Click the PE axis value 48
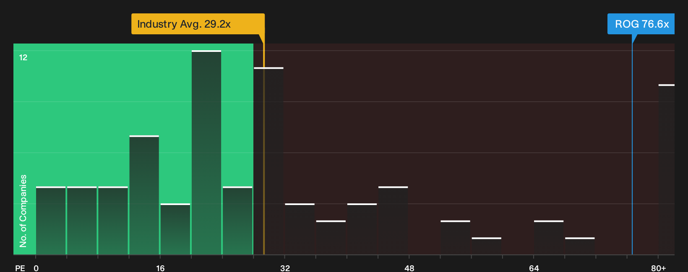 pos(409,268)
